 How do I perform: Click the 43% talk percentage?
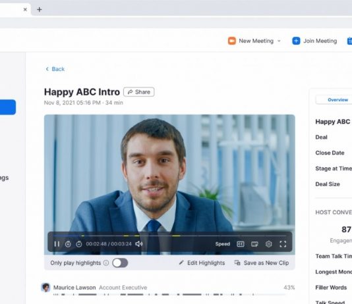pyautogui.click(x=289, y=288)
